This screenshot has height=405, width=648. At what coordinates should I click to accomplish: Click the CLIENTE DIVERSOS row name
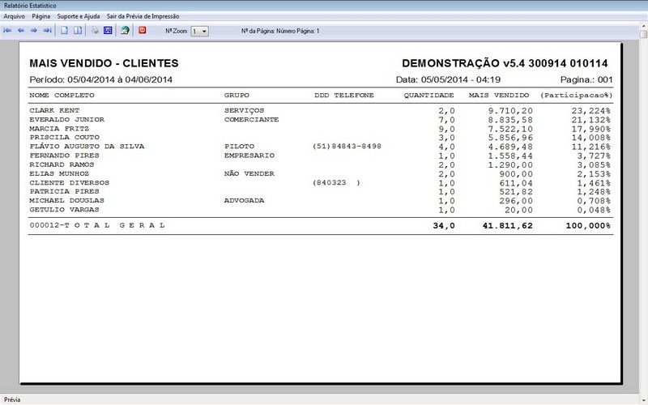pyautogui.click(x=70, y=183)
